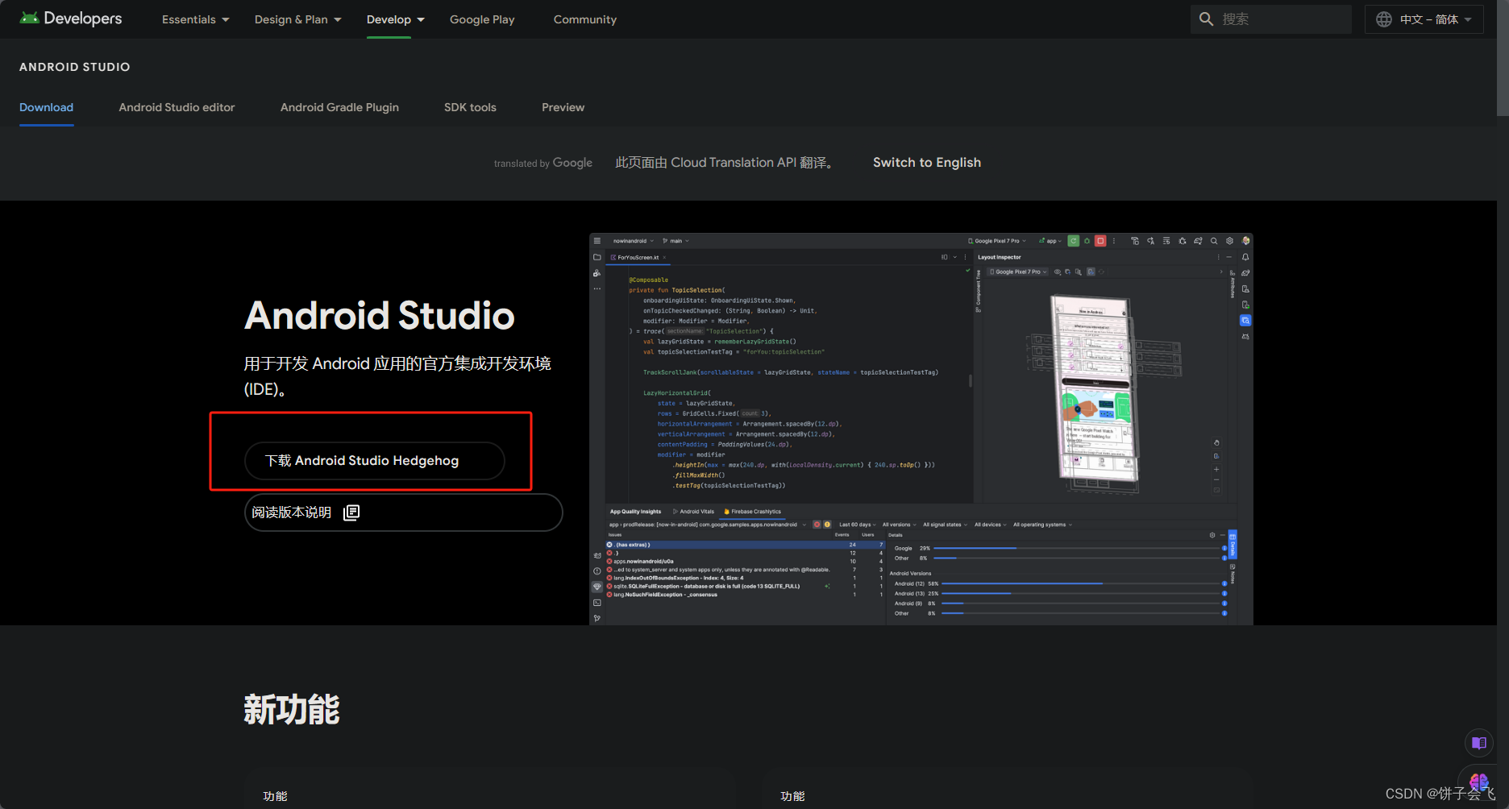Go to the Preview tab
The image size is (1509, 809).
563,107
